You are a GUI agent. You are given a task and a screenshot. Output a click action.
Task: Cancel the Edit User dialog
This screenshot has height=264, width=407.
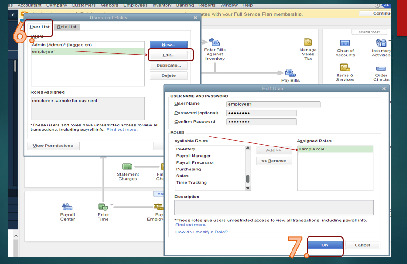pos(363,245)
